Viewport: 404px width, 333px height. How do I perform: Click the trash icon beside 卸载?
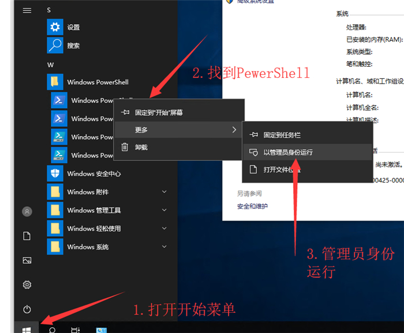coord(125,147)
